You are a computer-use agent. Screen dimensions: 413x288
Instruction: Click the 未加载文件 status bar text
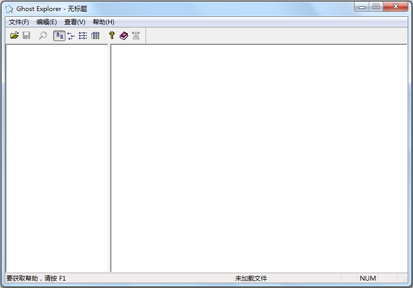tap(251, 278)
